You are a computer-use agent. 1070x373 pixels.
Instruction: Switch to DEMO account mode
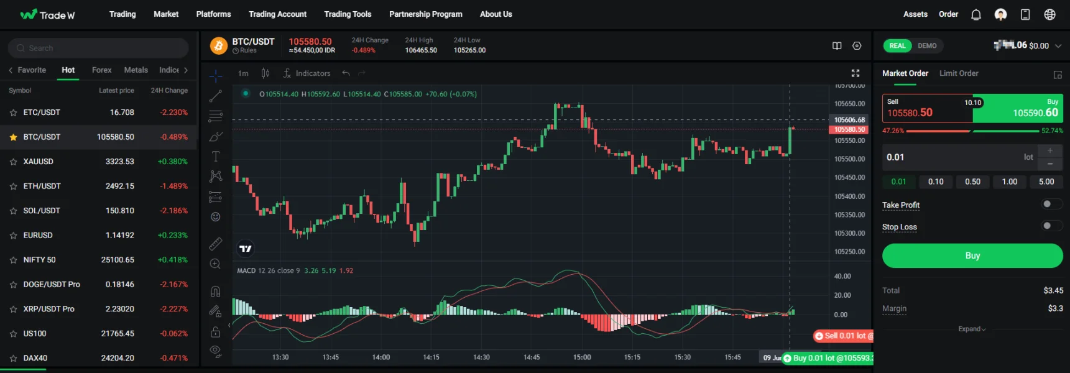pyautogui.click(x=926, y=46)
